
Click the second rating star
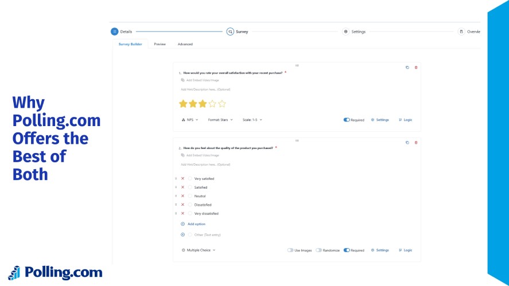[193, 104]
